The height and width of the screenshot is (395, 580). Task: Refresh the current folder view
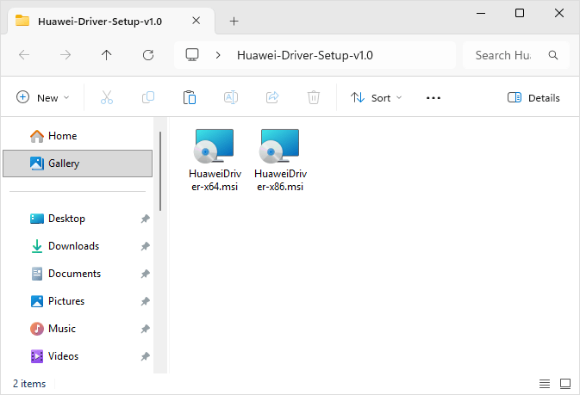click(148, 55)
